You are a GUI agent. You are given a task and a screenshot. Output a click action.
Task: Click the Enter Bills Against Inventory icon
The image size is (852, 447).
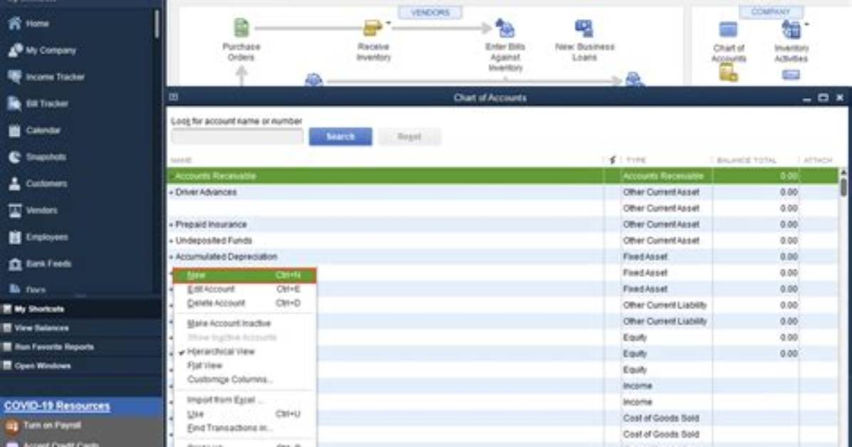point(505,28)
